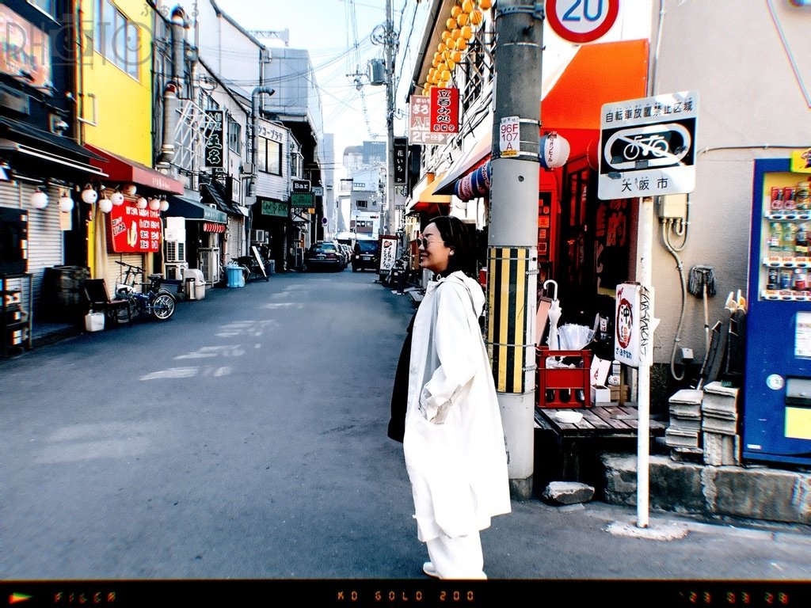Screen dimensions: 811x608
Task: Click the orange play triangle in film strip
Action: click(x=20, y=597)
